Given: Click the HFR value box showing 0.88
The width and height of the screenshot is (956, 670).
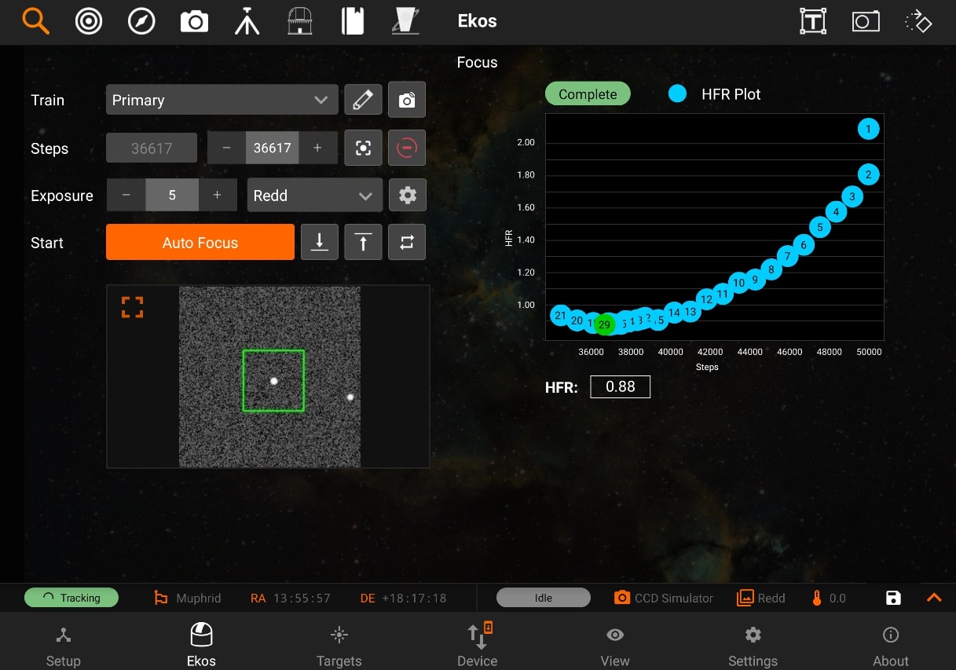Looking at the screenshot, I should click(621, 386).
